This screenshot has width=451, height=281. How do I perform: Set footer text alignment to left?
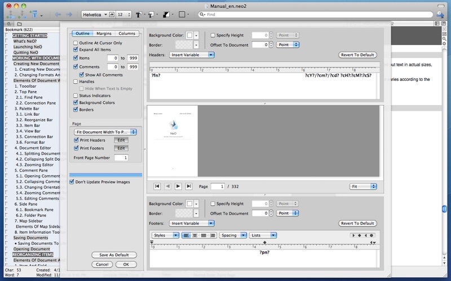click(x=186, y=235)
